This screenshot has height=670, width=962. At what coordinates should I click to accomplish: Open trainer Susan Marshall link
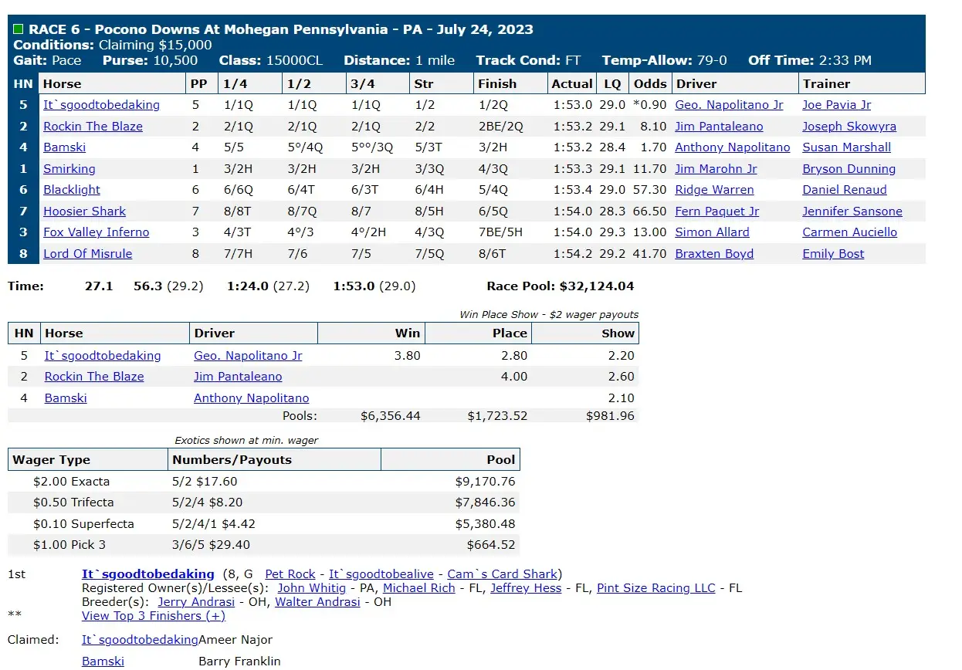[847, 147]
